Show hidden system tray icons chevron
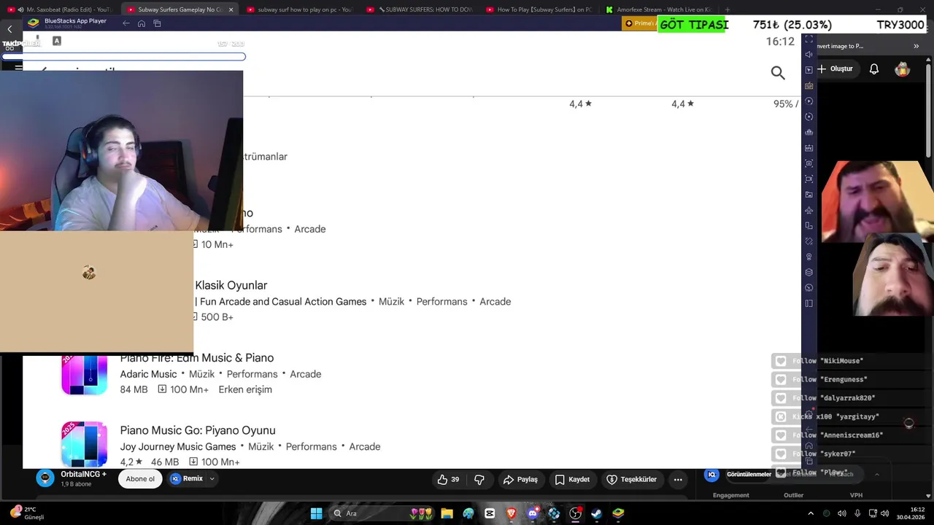 [x=810, y=513]
